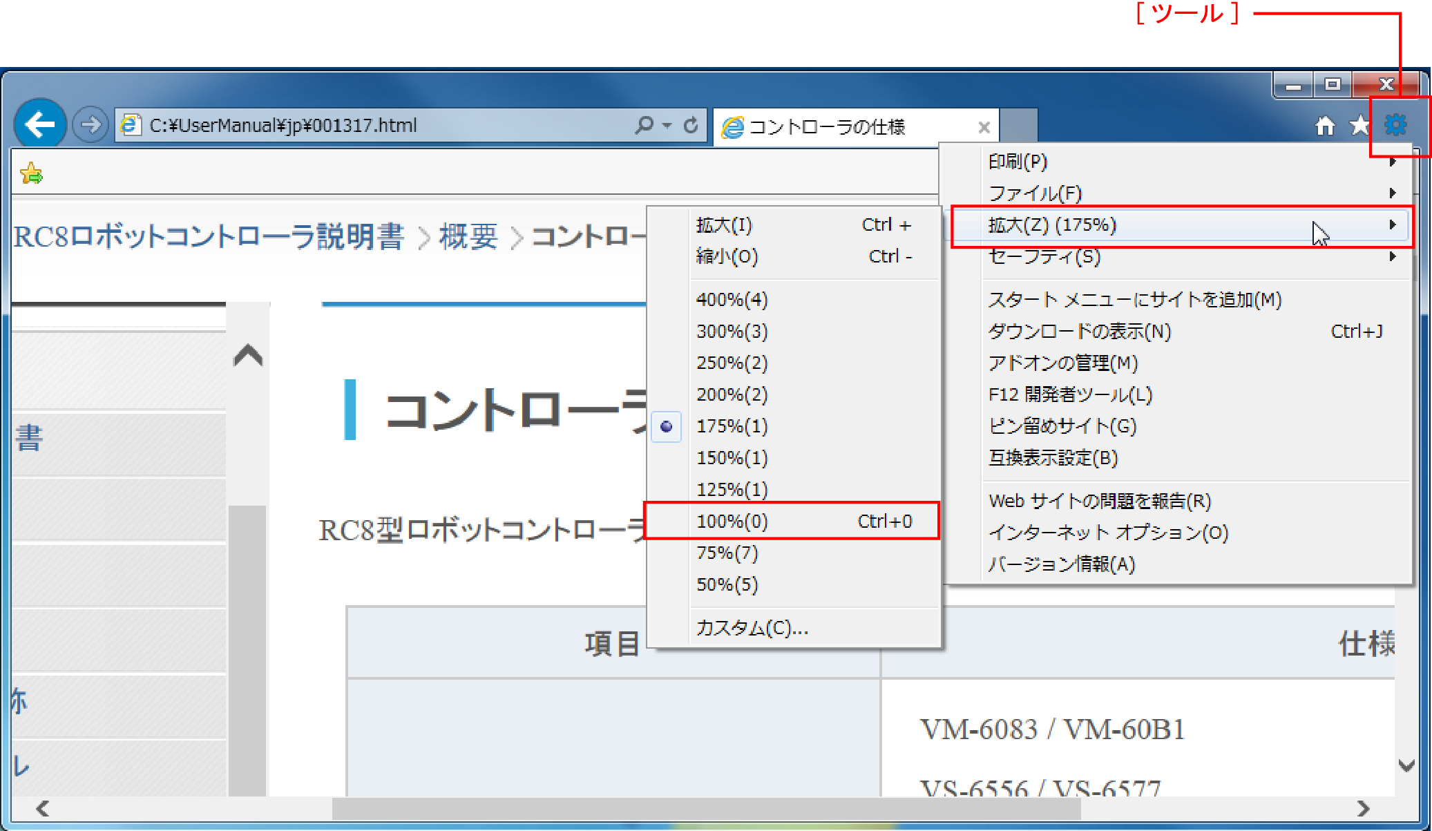Select アドオンの管理(M) from the Tools menu
This screenshot has width=1432, height=831.
click(x=1062, y=363)
